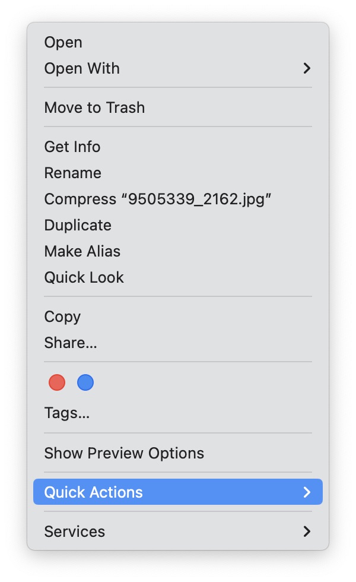Expand the highlighted Quick Actions submenu

pyautogui.click(x=177, y=492)
